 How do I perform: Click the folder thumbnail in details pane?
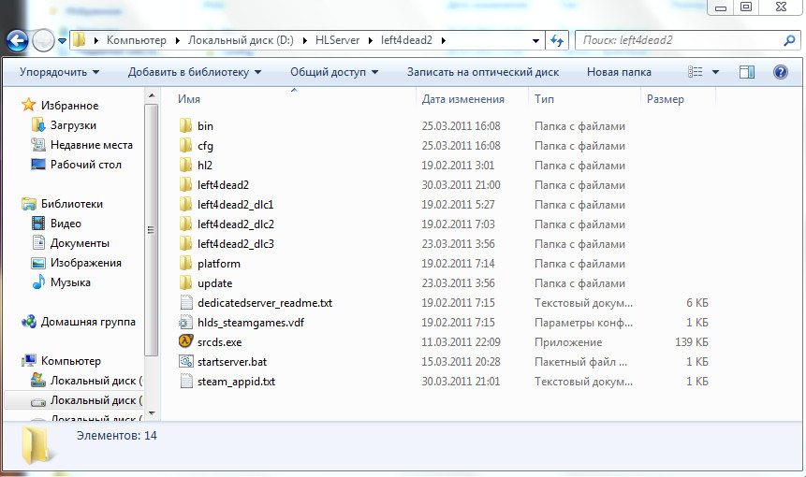(x=37, y=445)
